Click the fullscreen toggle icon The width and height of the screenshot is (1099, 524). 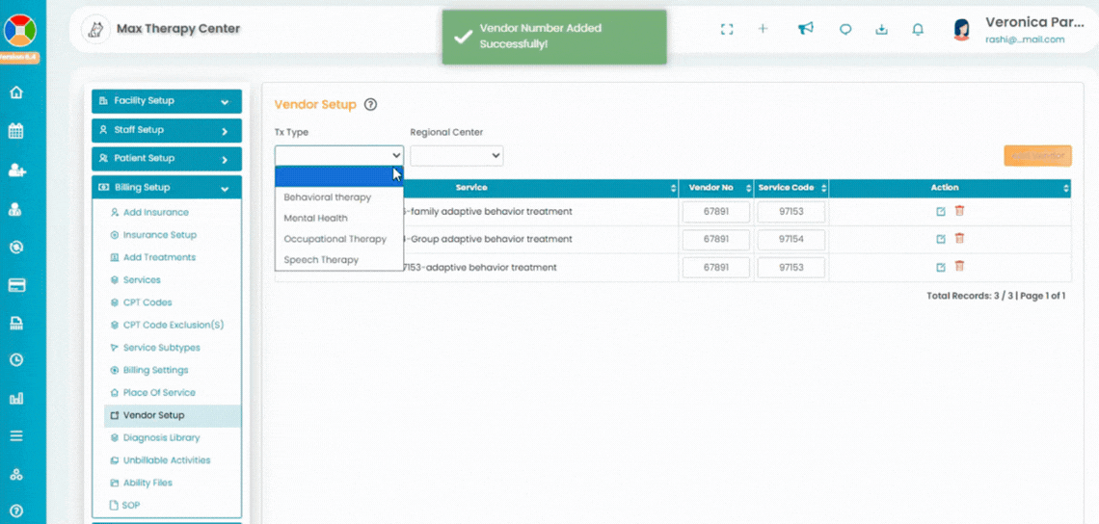coord(727,29)
